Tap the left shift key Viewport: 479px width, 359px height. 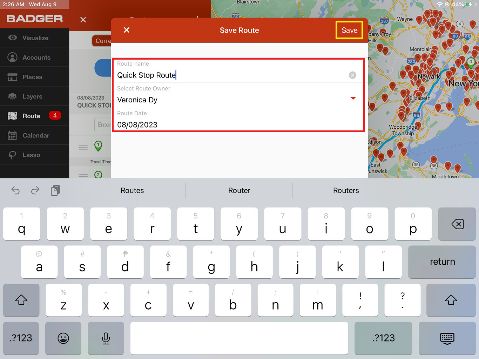pyautogui.click(x=21, y=300)
